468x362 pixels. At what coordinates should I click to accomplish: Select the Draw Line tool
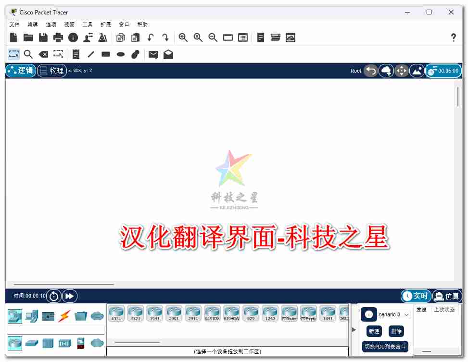[90, 54]
